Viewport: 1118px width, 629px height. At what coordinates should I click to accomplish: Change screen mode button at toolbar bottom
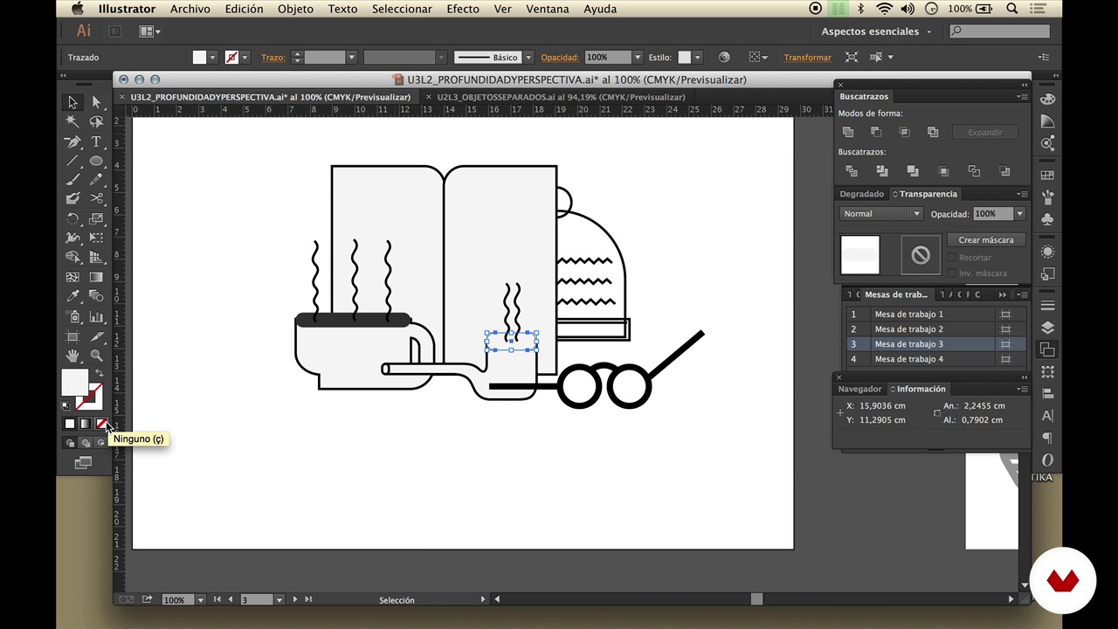[84, 463]
